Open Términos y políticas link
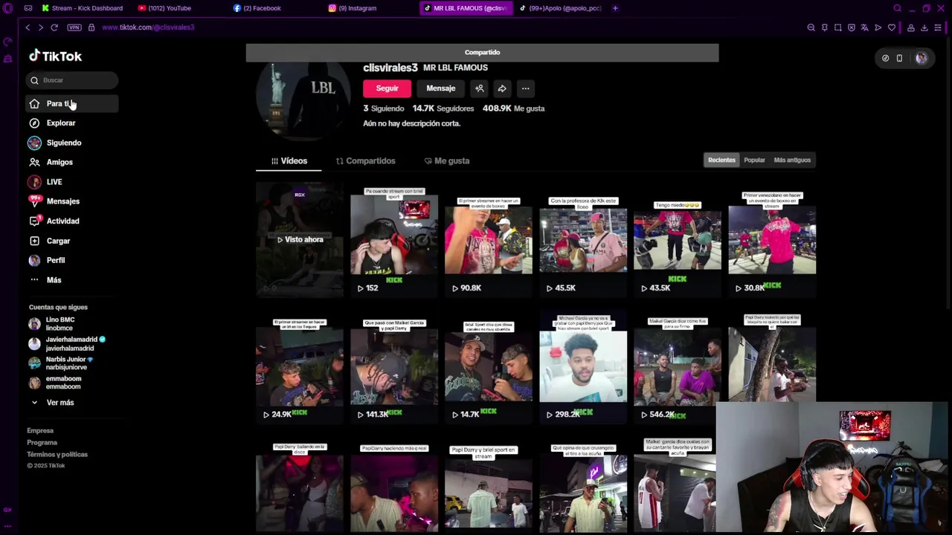 [57, 454]
